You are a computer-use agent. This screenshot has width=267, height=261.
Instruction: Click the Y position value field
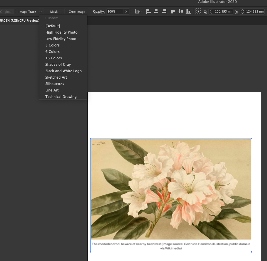coord(255,12)
